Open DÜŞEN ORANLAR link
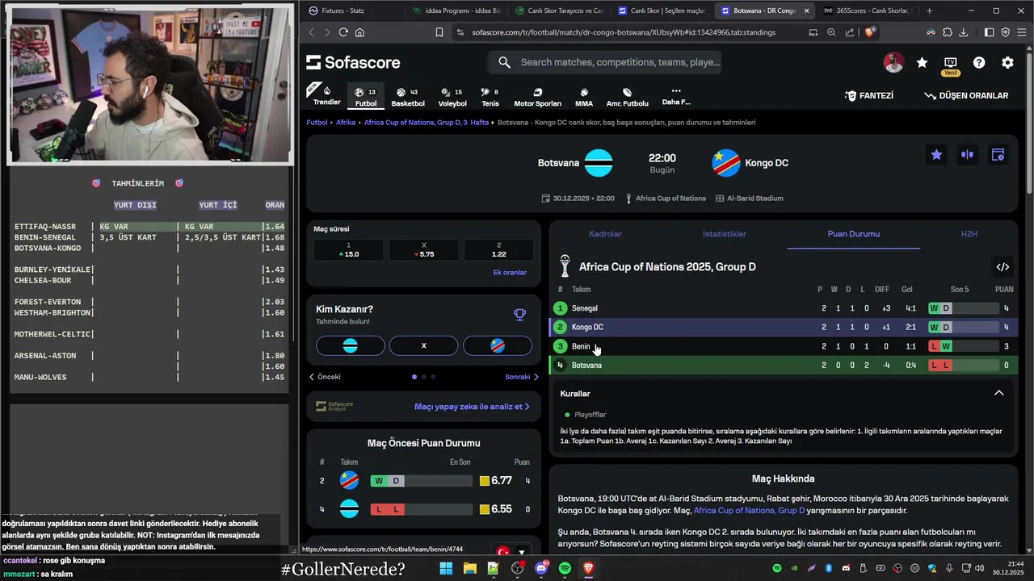Viewport: 1034px width, 581px height. [x=966, y=95]
